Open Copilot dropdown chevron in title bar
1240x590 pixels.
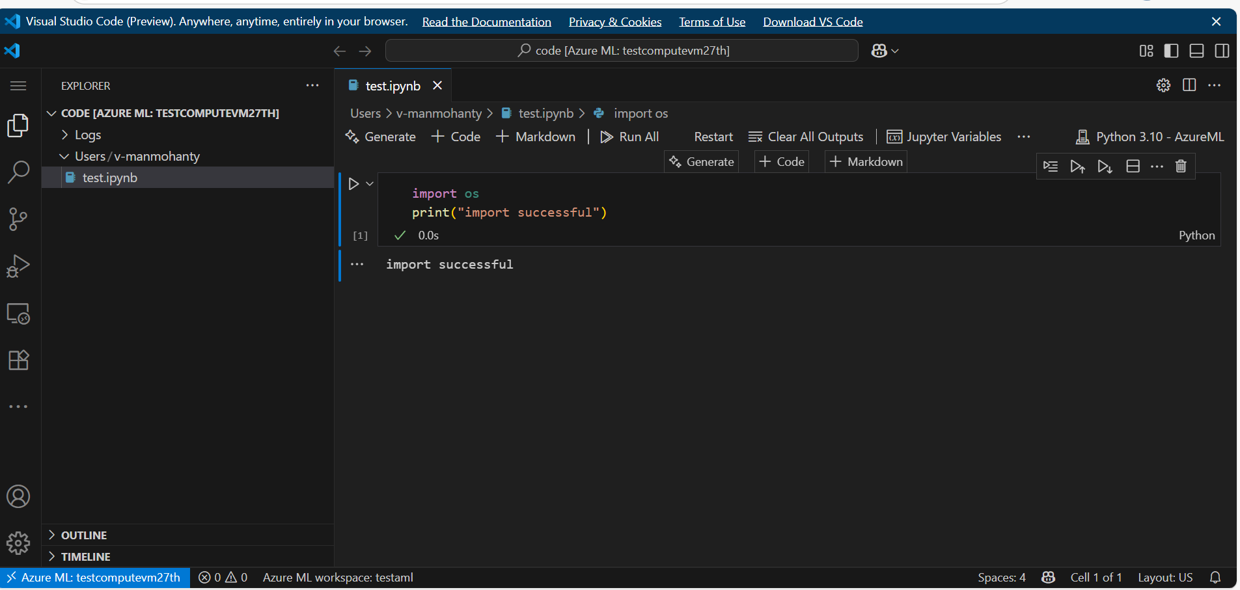(896, 51)
